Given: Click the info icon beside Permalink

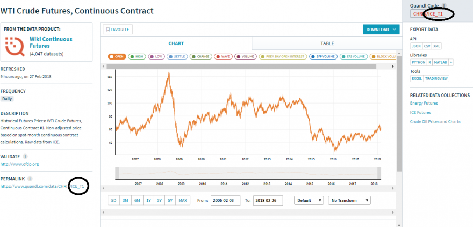Looking at the screenshot, I should coord(30,179).
